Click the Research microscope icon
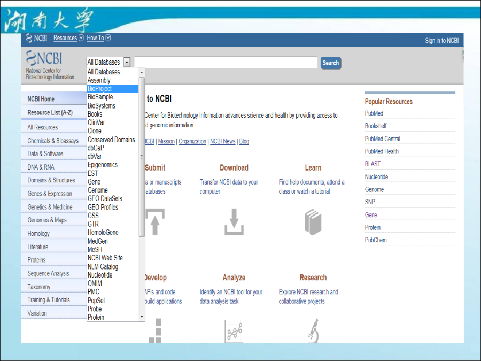 coord(314,331)
